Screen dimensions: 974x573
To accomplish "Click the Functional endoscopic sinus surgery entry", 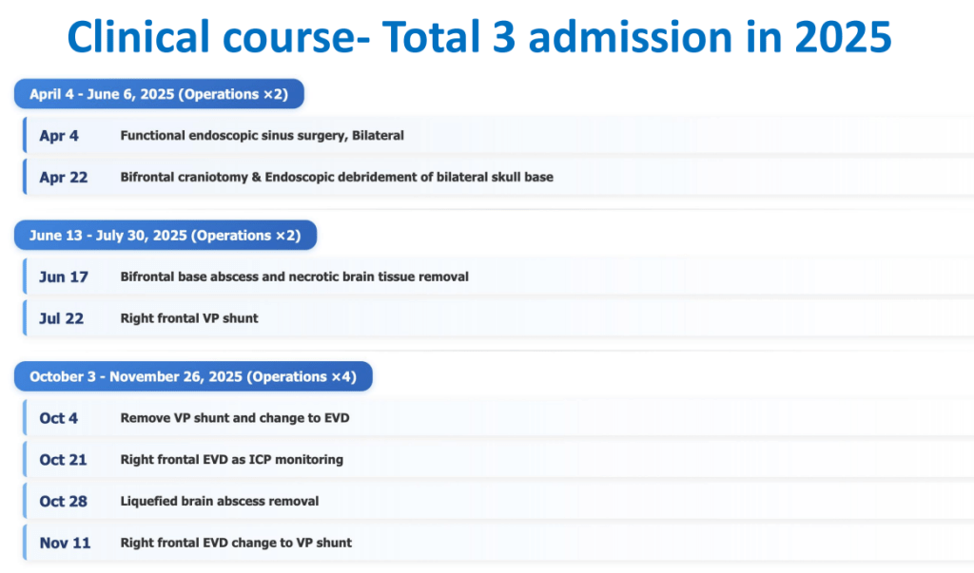I will (262, 136).
